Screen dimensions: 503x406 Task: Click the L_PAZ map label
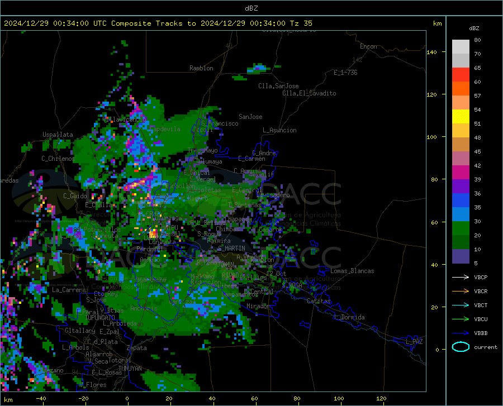(x=414, y=342)
